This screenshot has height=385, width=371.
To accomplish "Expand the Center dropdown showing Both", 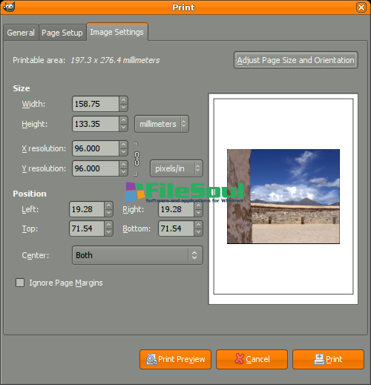I will click(137, 255).
